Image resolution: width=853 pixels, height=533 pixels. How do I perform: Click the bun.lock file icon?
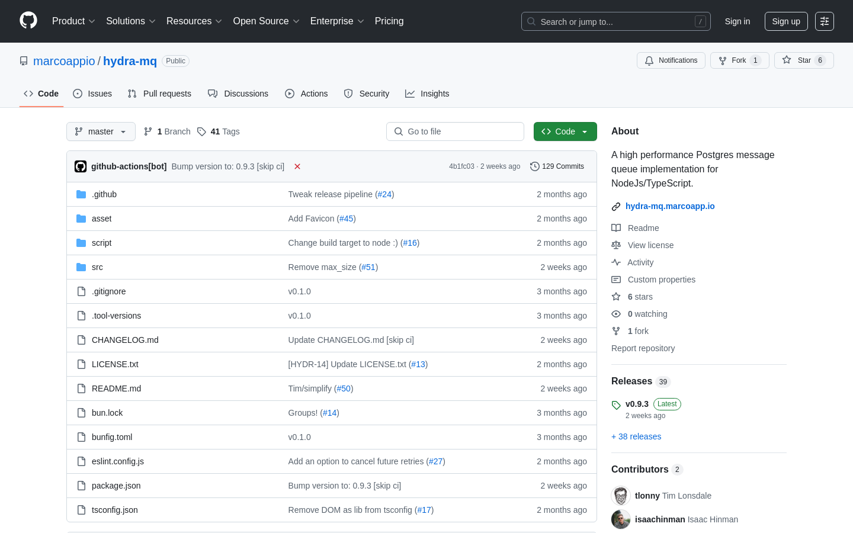tap(81, 413)
